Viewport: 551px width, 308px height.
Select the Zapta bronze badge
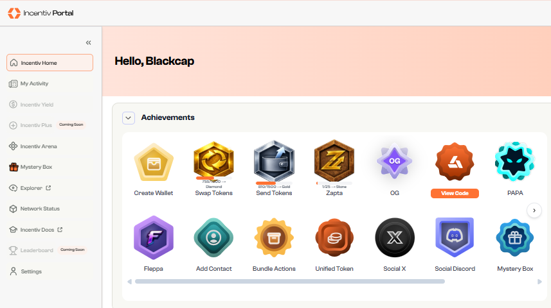[x=334, y=160]
